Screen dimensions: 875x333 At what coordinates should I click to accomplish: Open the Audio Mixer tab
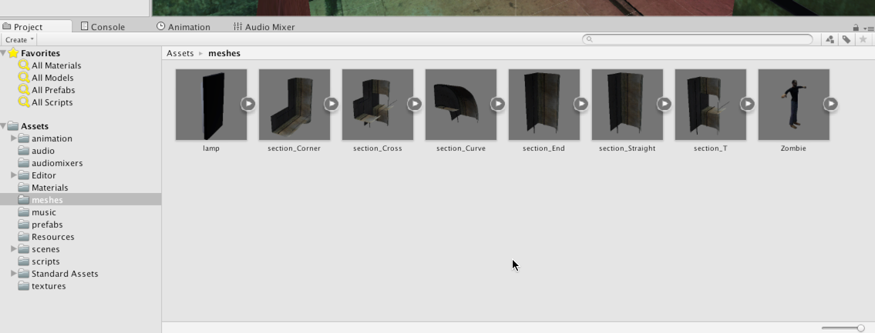coord(264,27)
